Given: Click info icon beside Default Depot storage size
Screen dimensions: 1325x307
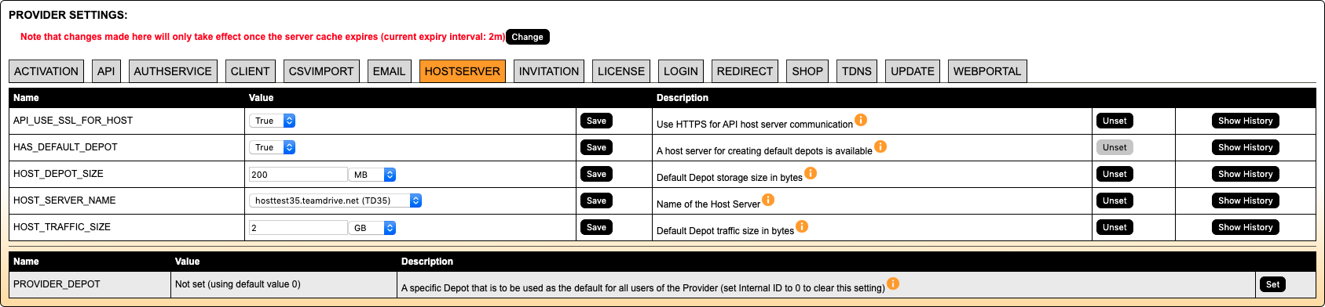Looking at the screenshot, I should coord(811,173).
